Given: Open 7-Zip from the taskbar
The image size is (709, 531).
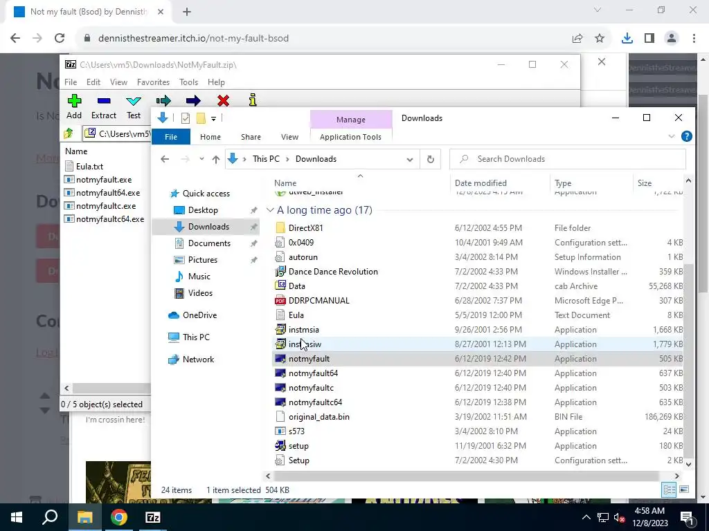Looking at the screenshot, I should (153, 517).
